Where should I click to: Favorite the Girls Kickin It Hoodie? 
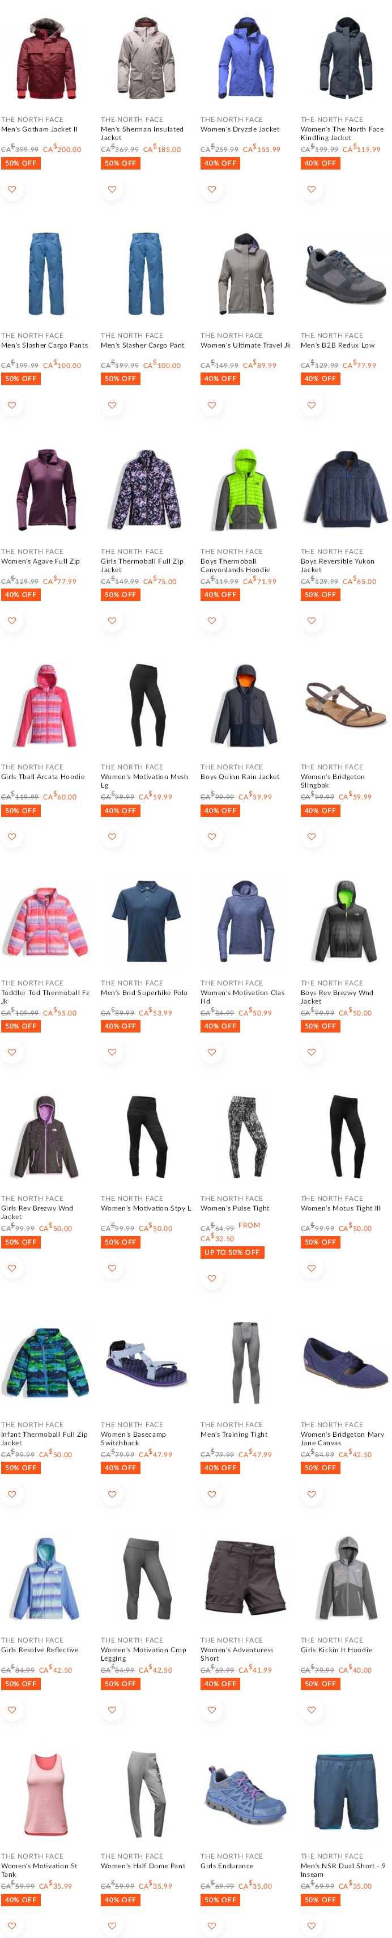312,1709
